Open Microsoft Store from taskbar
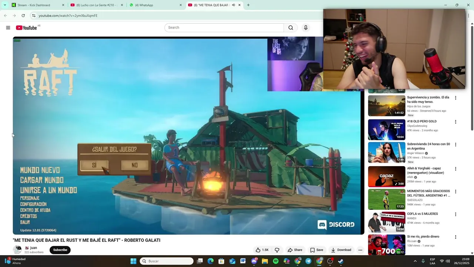474x267 pixels. [x=221, y=261]
